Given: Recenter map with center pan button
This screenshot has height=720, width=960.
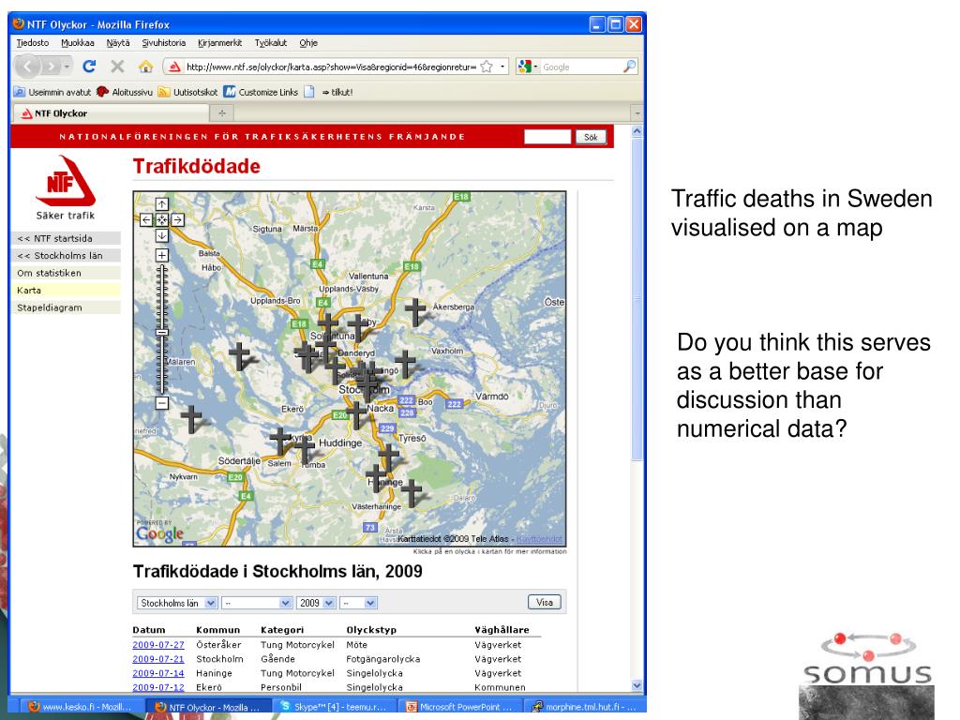Looking at the screenshot, I should [x=161, y=219].
